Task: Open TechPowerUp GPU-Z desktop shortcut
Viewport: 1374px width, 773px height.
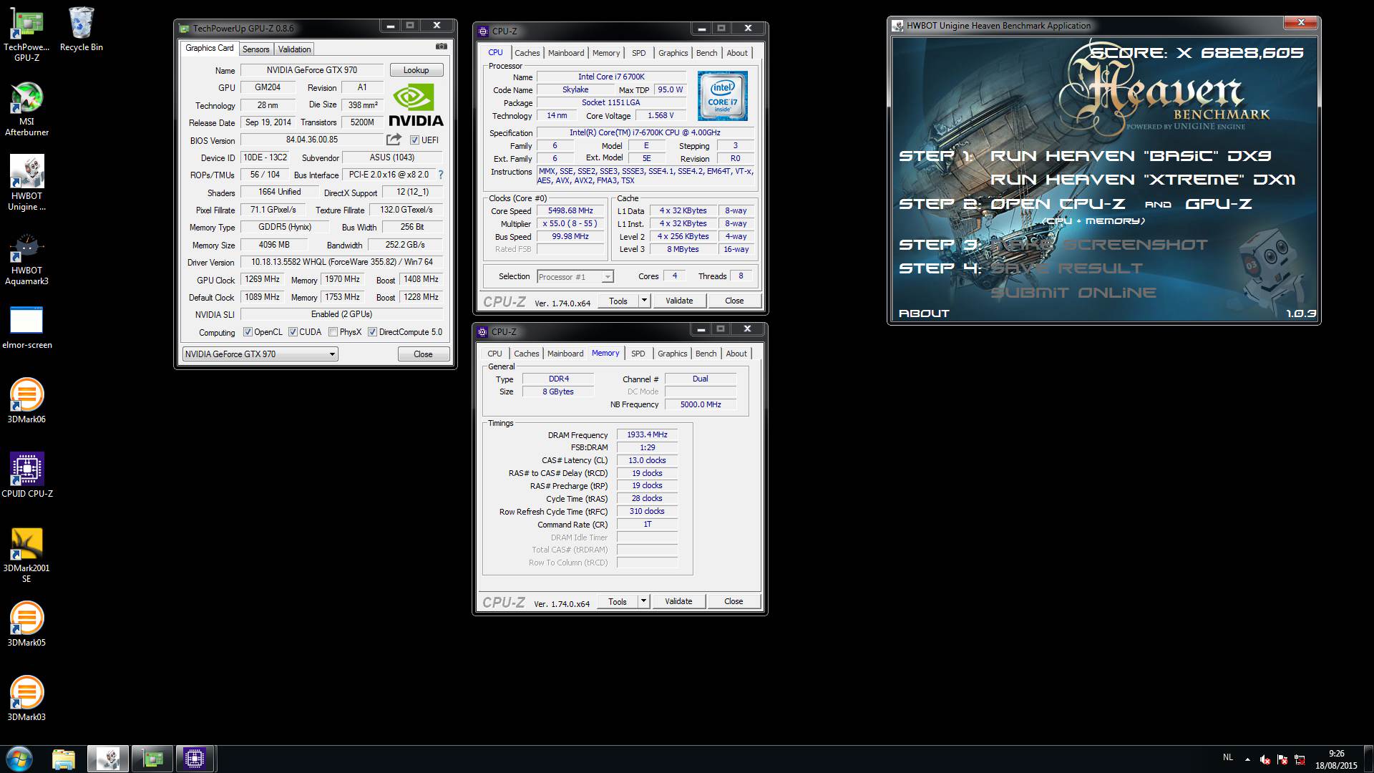Action: pos(26,34)
